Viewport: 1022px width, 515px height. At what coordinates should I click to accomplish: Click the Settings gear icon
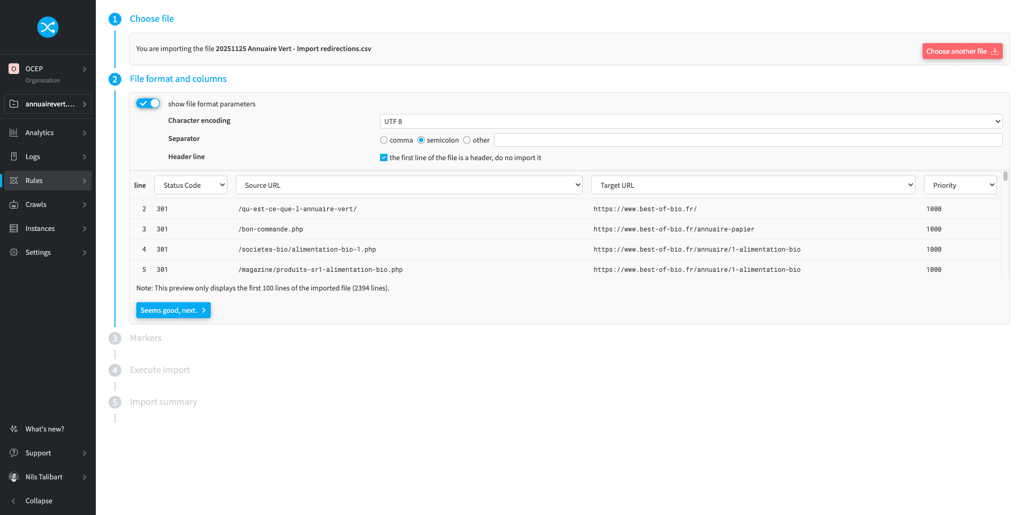tap(14, 252)
